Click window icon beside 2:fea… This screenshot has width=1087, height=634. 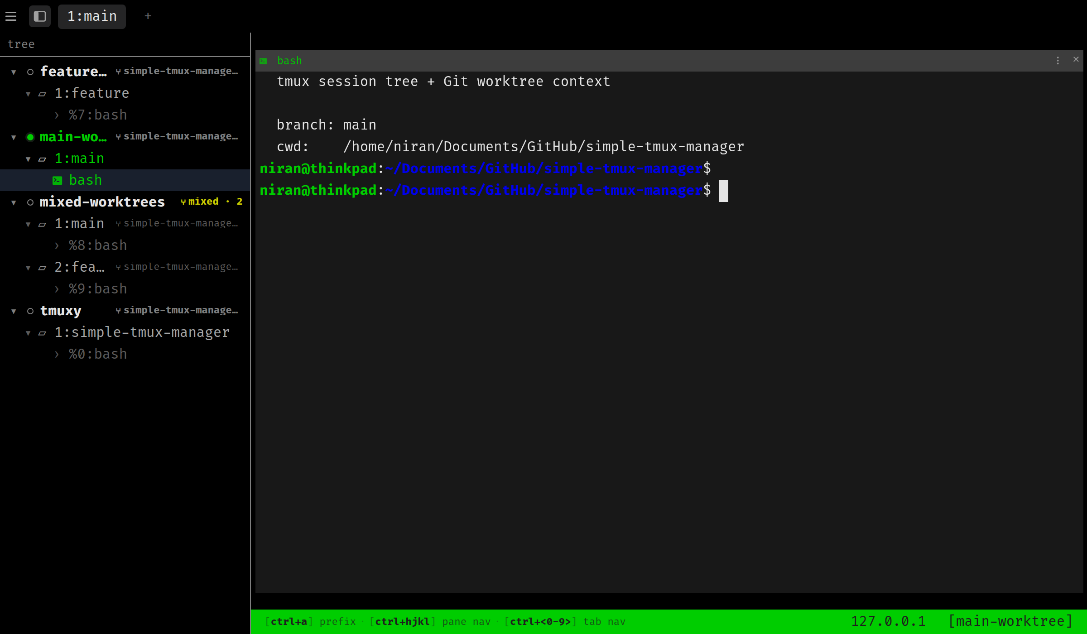pos(42,268)
